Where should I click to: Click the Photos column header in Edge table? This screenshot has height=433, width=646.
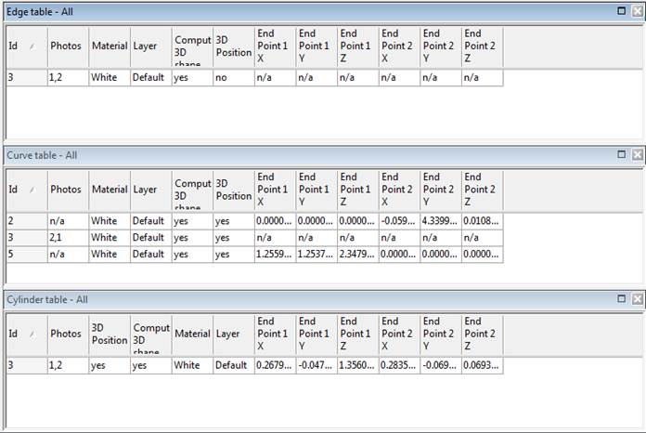68,46
